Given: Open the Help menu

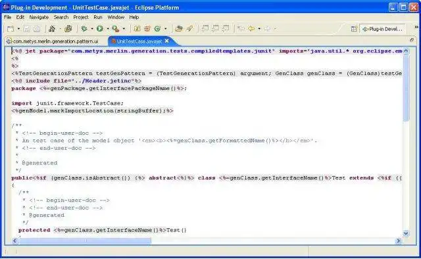Looking at the screenshot, I should click(134, 17).
